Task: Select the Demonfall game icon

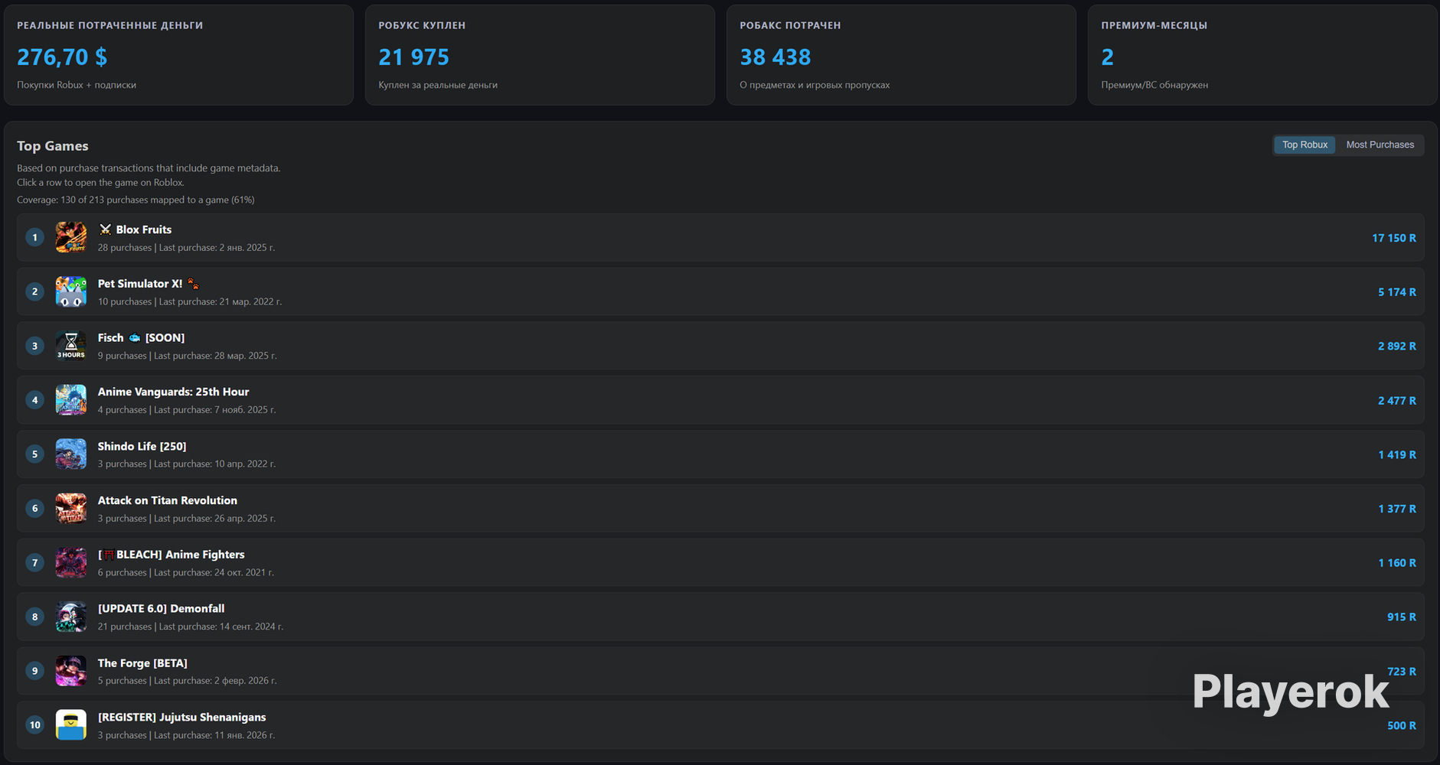Action: (70, 617)
